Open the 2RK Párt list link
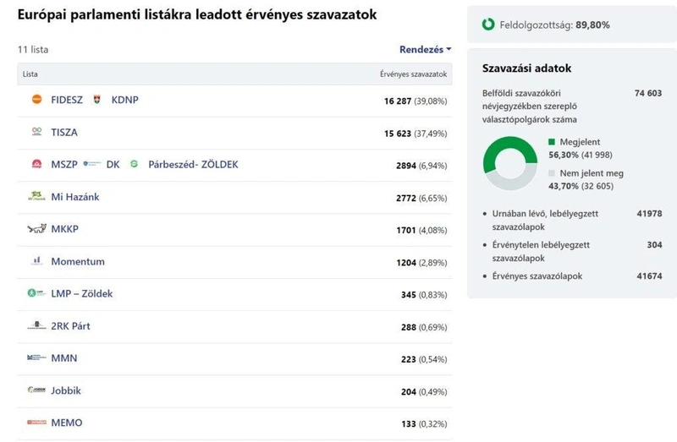The height and width of the screenshot is (442, 677). pyautogui.click(x=71, y=326)
